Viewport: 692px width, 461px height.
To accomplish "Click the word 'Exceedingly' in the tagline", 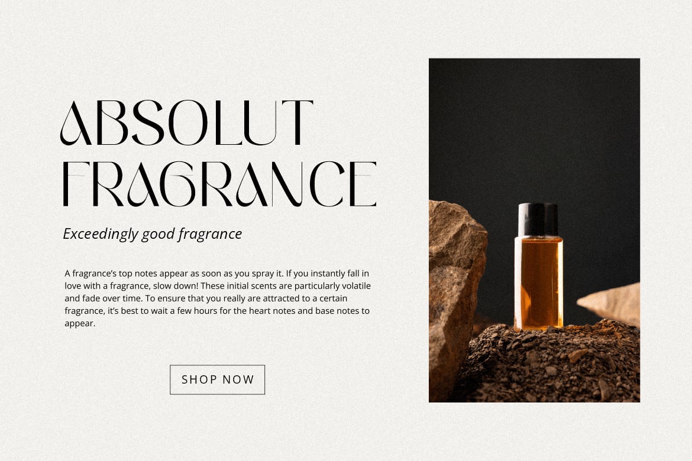I will 101,234.
